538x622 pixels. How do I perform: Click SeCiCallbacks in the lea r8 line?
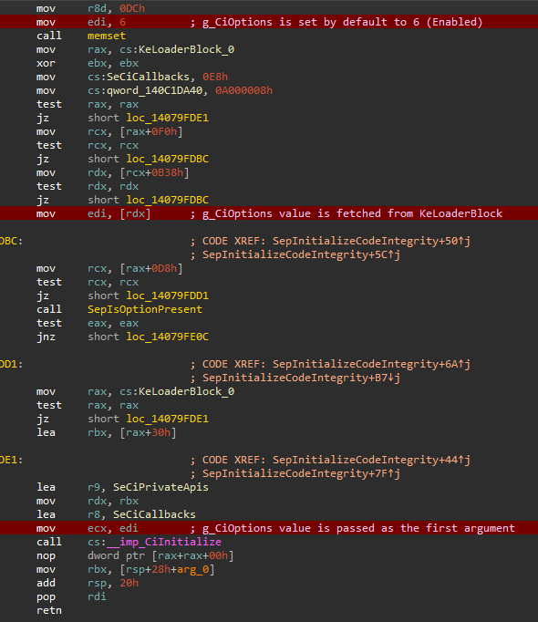[154, 514]
